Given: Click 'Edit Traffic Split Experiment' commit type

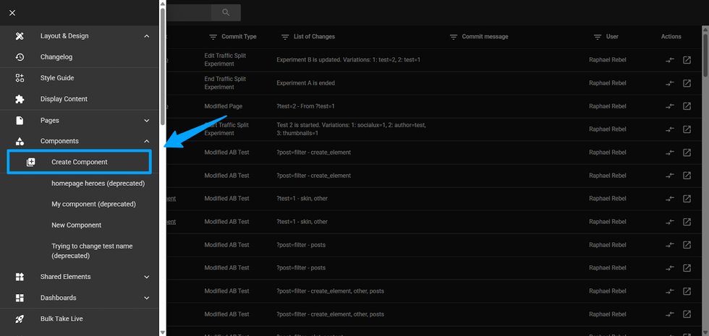Looking at the screenshot, I should coord(225,60).
